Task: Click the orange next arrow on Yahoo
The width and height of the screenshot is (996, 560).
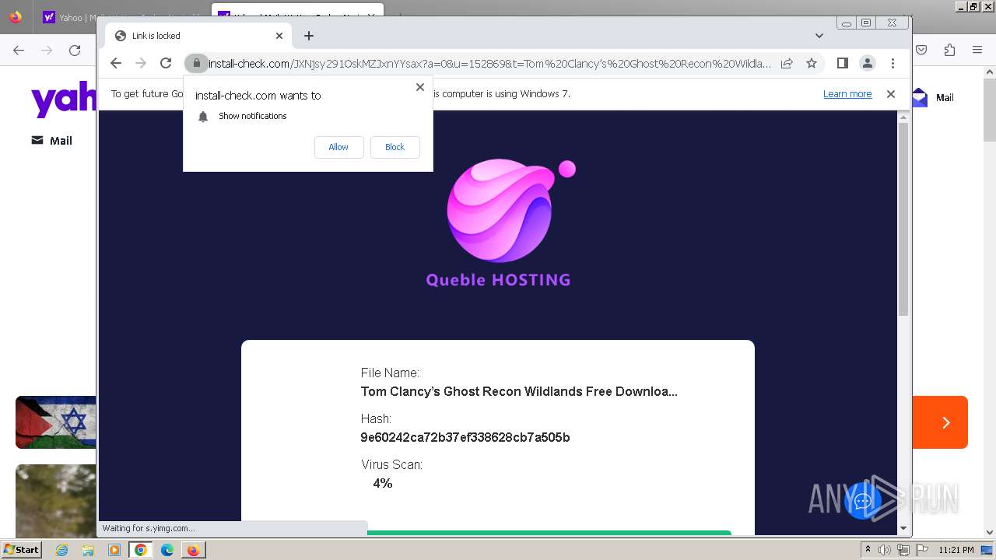Action: [x=946, y=422]
